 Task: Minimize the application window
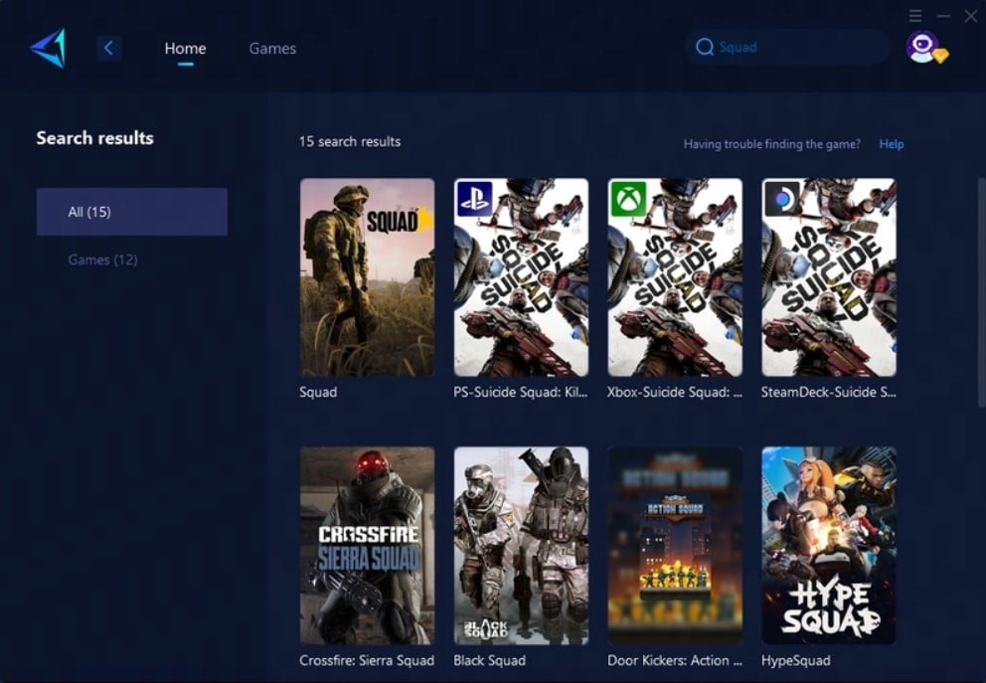[x=943, y=16]
